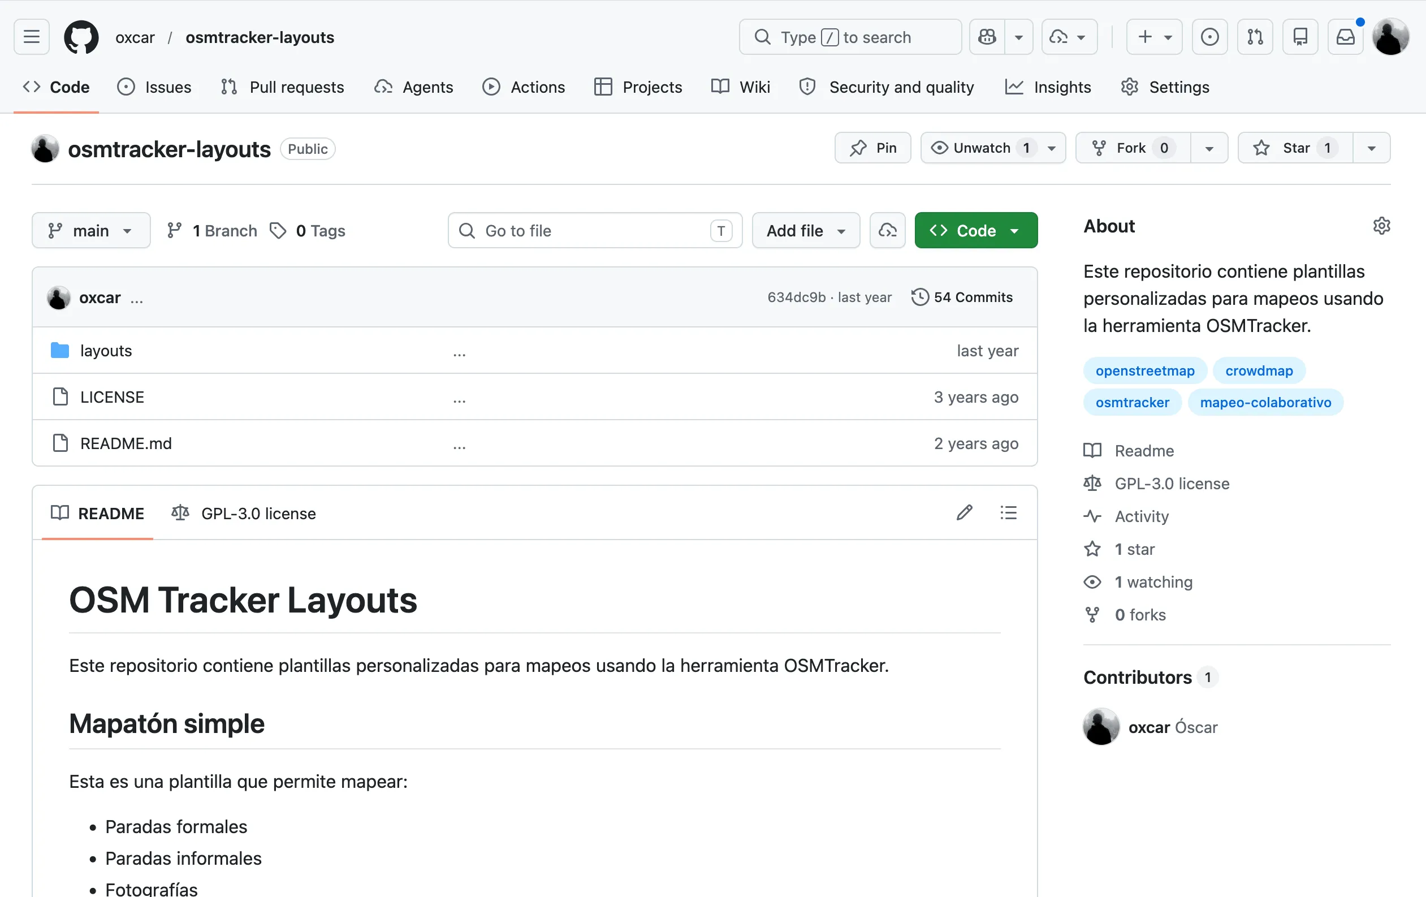This screenshot has height=897, width=1426.
Task: Open star lists dropdown arrow
Action: click(1372, 148)
